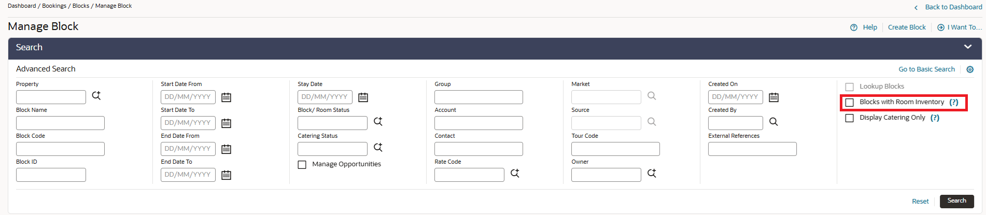Click Create Block link
Image resolution: width=986 pixels, height=215 pixels.
907,27
